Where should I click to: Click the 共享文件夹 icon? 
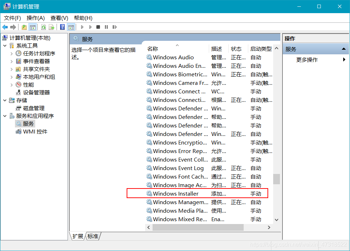pyautogui.click(x=18, y=69)
